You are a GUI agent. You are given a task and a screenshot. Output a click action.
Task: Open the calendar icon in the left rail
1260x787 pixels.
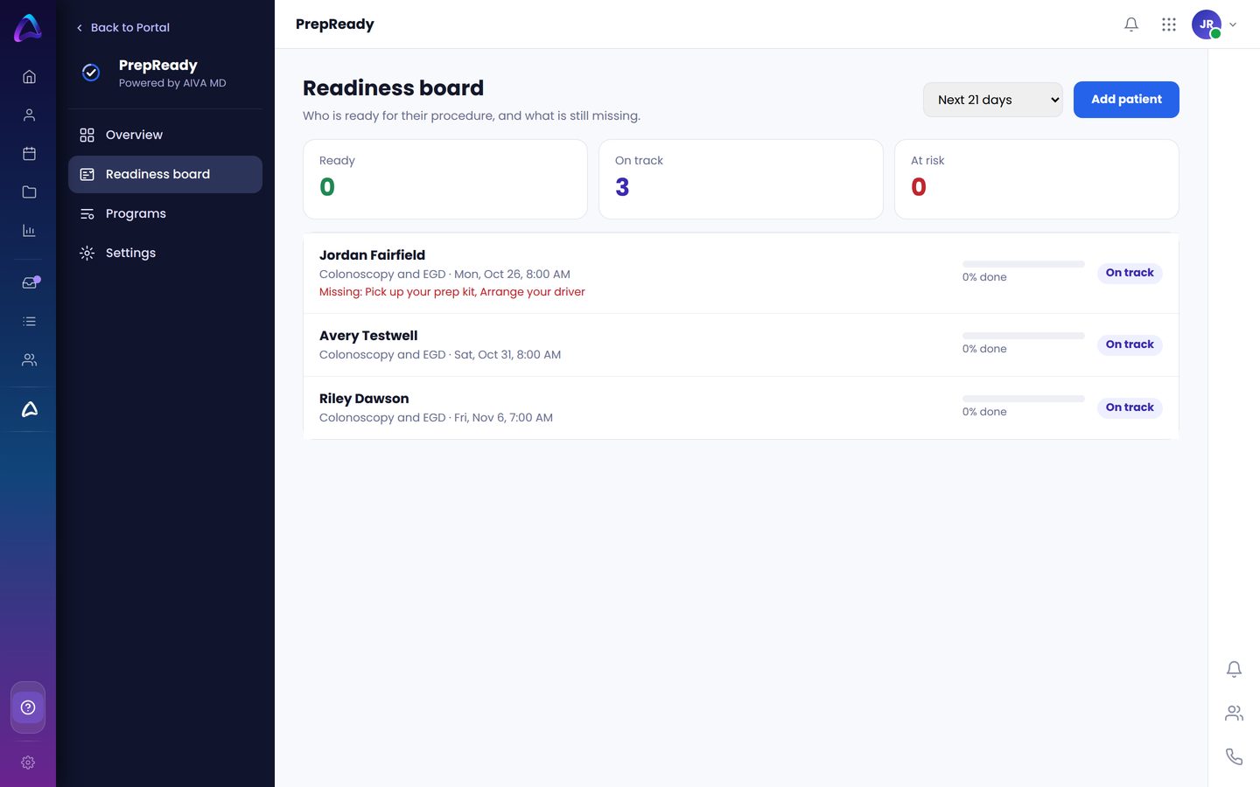29,154
